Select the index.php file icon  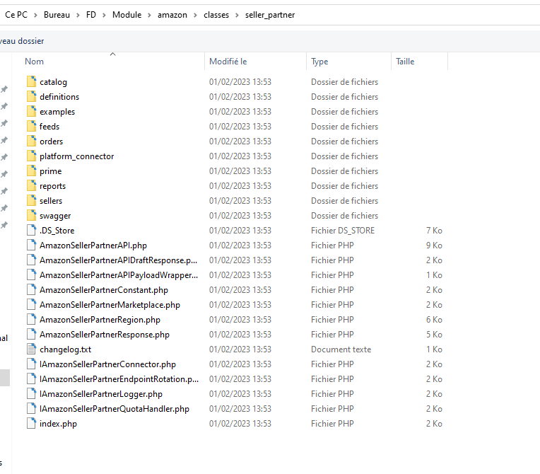[31, 423]
